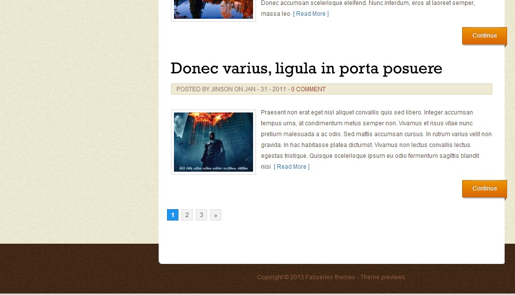Viewport: 515px width, 295px height.
Task: Click Read More after 'sagittis blandit nisi'
Action: [x=291, y=167]
